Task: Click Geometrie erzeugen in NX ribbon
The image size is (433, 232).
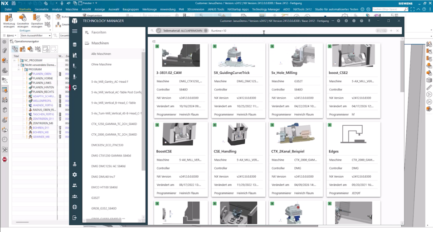Action: point(23,21)
